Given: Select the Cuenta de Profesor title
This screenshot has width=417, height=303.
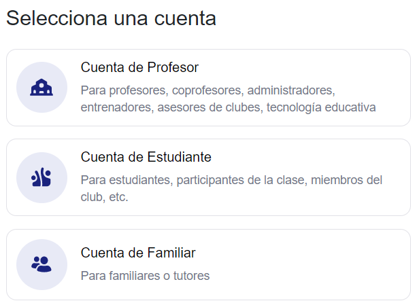Looking at the screenshot, I should 139,67.
